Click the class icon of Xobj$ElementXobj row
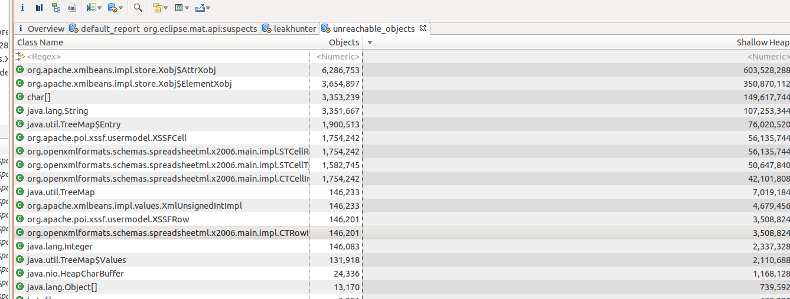Image resolution: width=790 pixels, height=299 pixels. (19, 83)
